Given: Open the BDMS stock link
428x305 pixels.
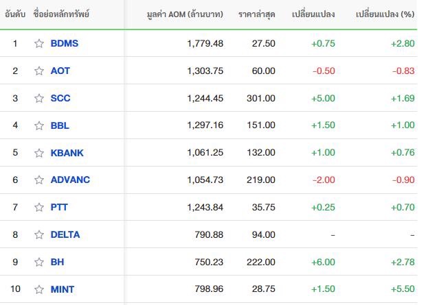Looking at the screenshot, I should pos(65,43).
